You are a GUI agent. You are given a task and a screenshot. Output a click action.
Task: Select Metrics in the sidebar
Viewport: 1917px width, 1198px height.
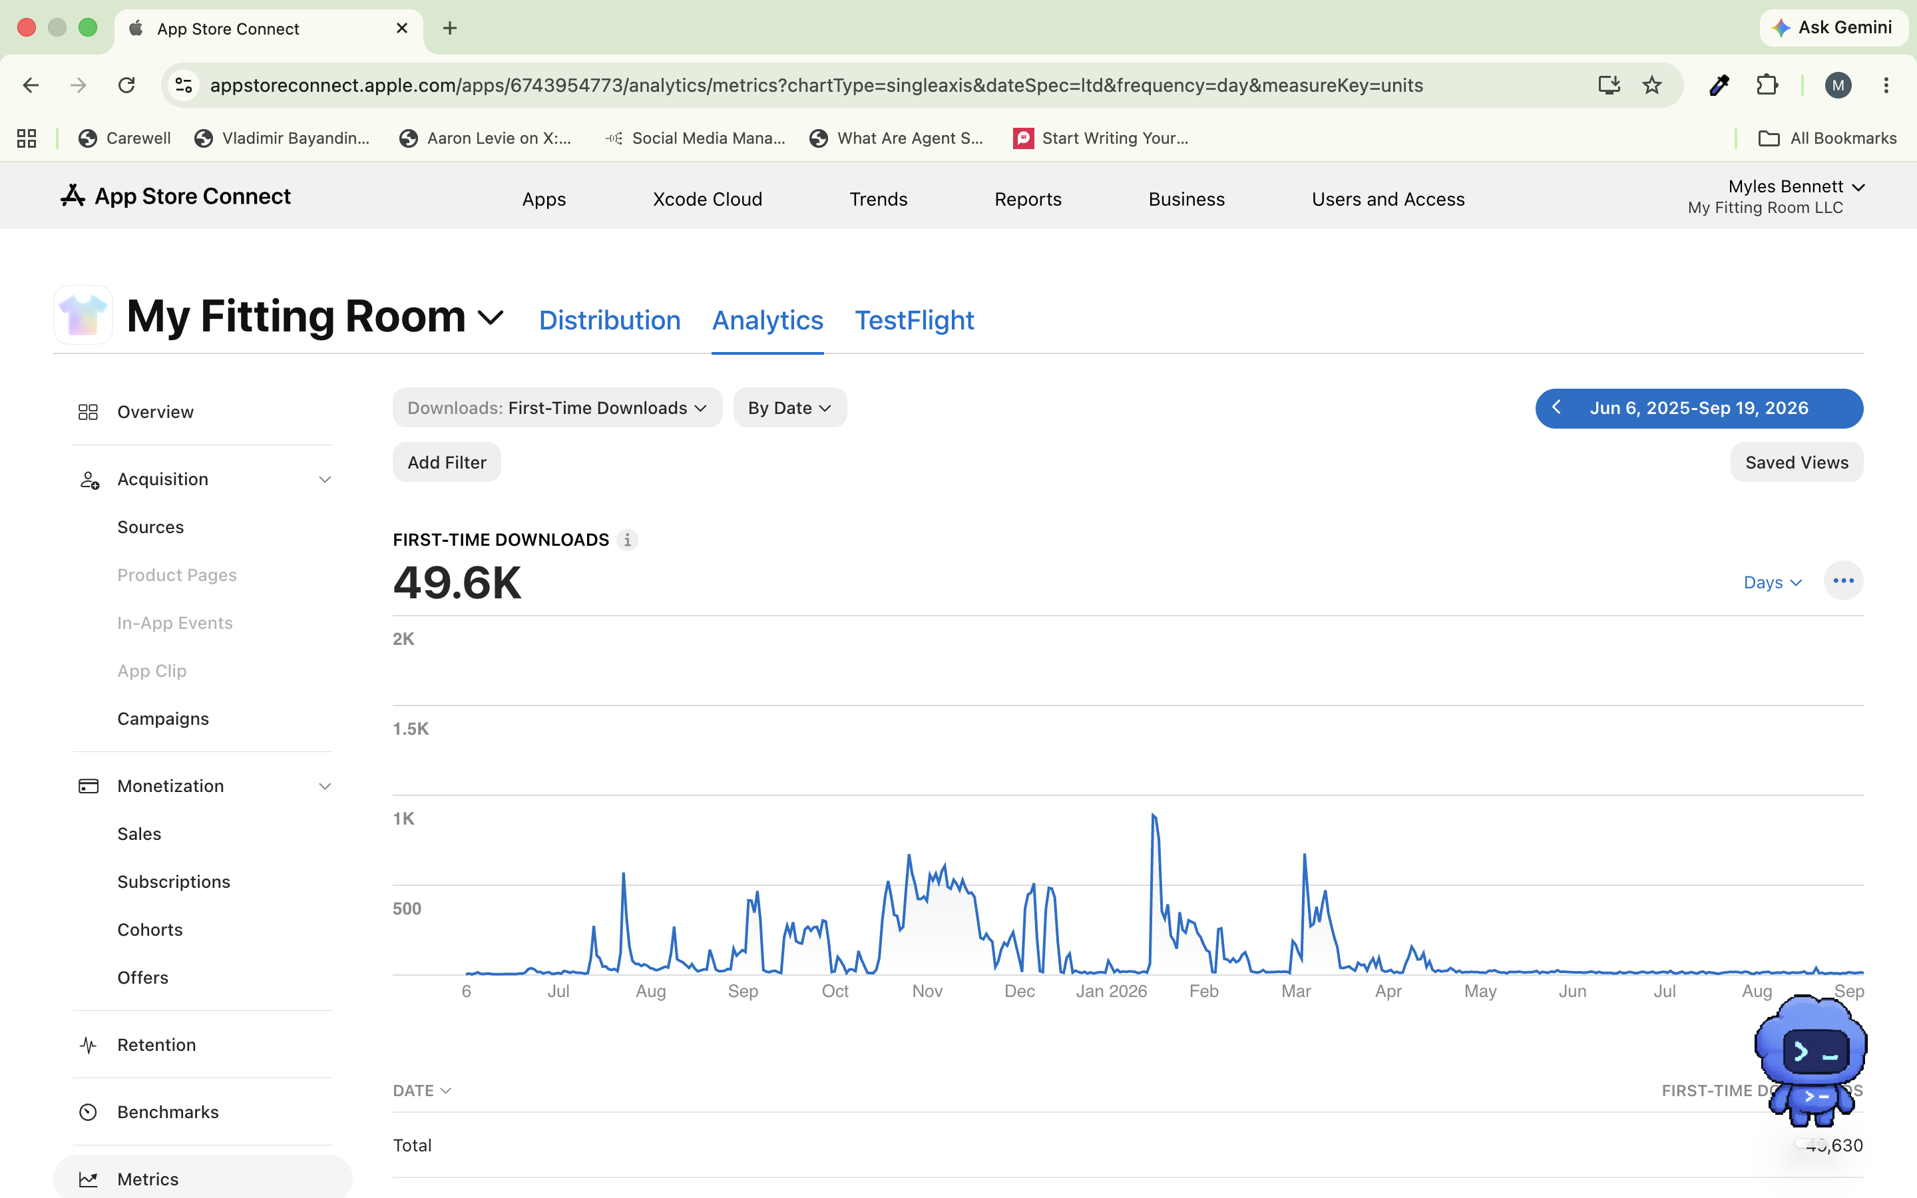pos(203,1179)
